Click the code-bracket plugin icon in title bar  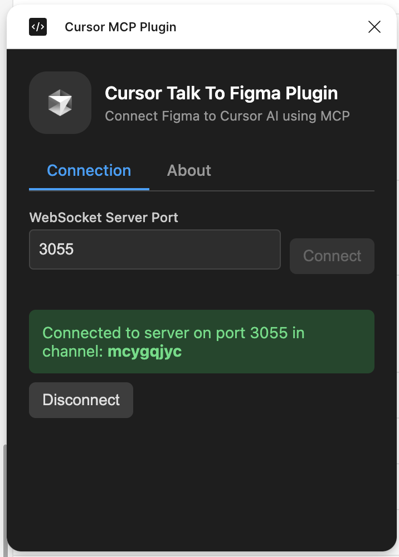[x=37, y=27]
